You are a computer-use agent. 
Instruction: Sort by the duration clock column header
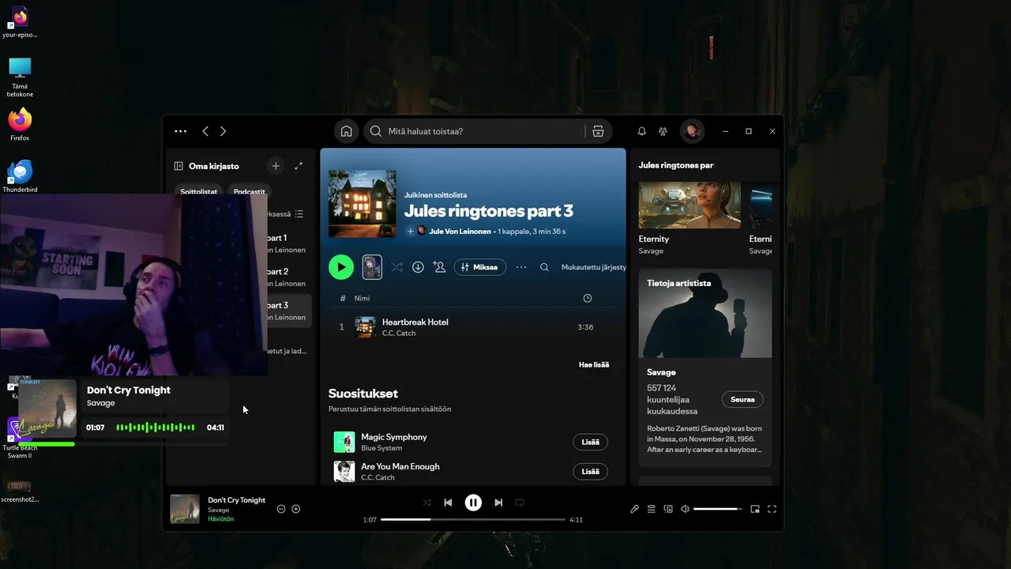point(587,298)
